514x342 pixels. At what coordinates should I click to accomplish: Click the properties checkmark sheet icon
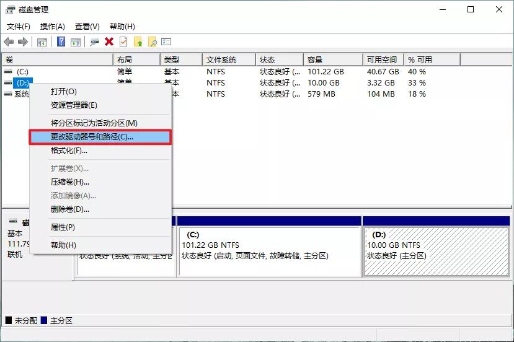[x=123, y=42]
